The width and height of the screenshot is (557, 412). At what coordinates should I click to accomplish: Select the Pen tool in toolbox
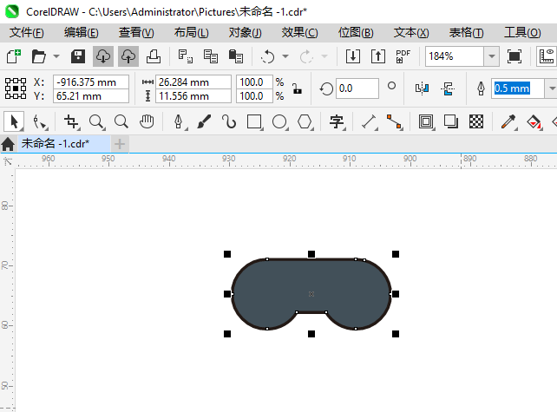pos(179,121)
